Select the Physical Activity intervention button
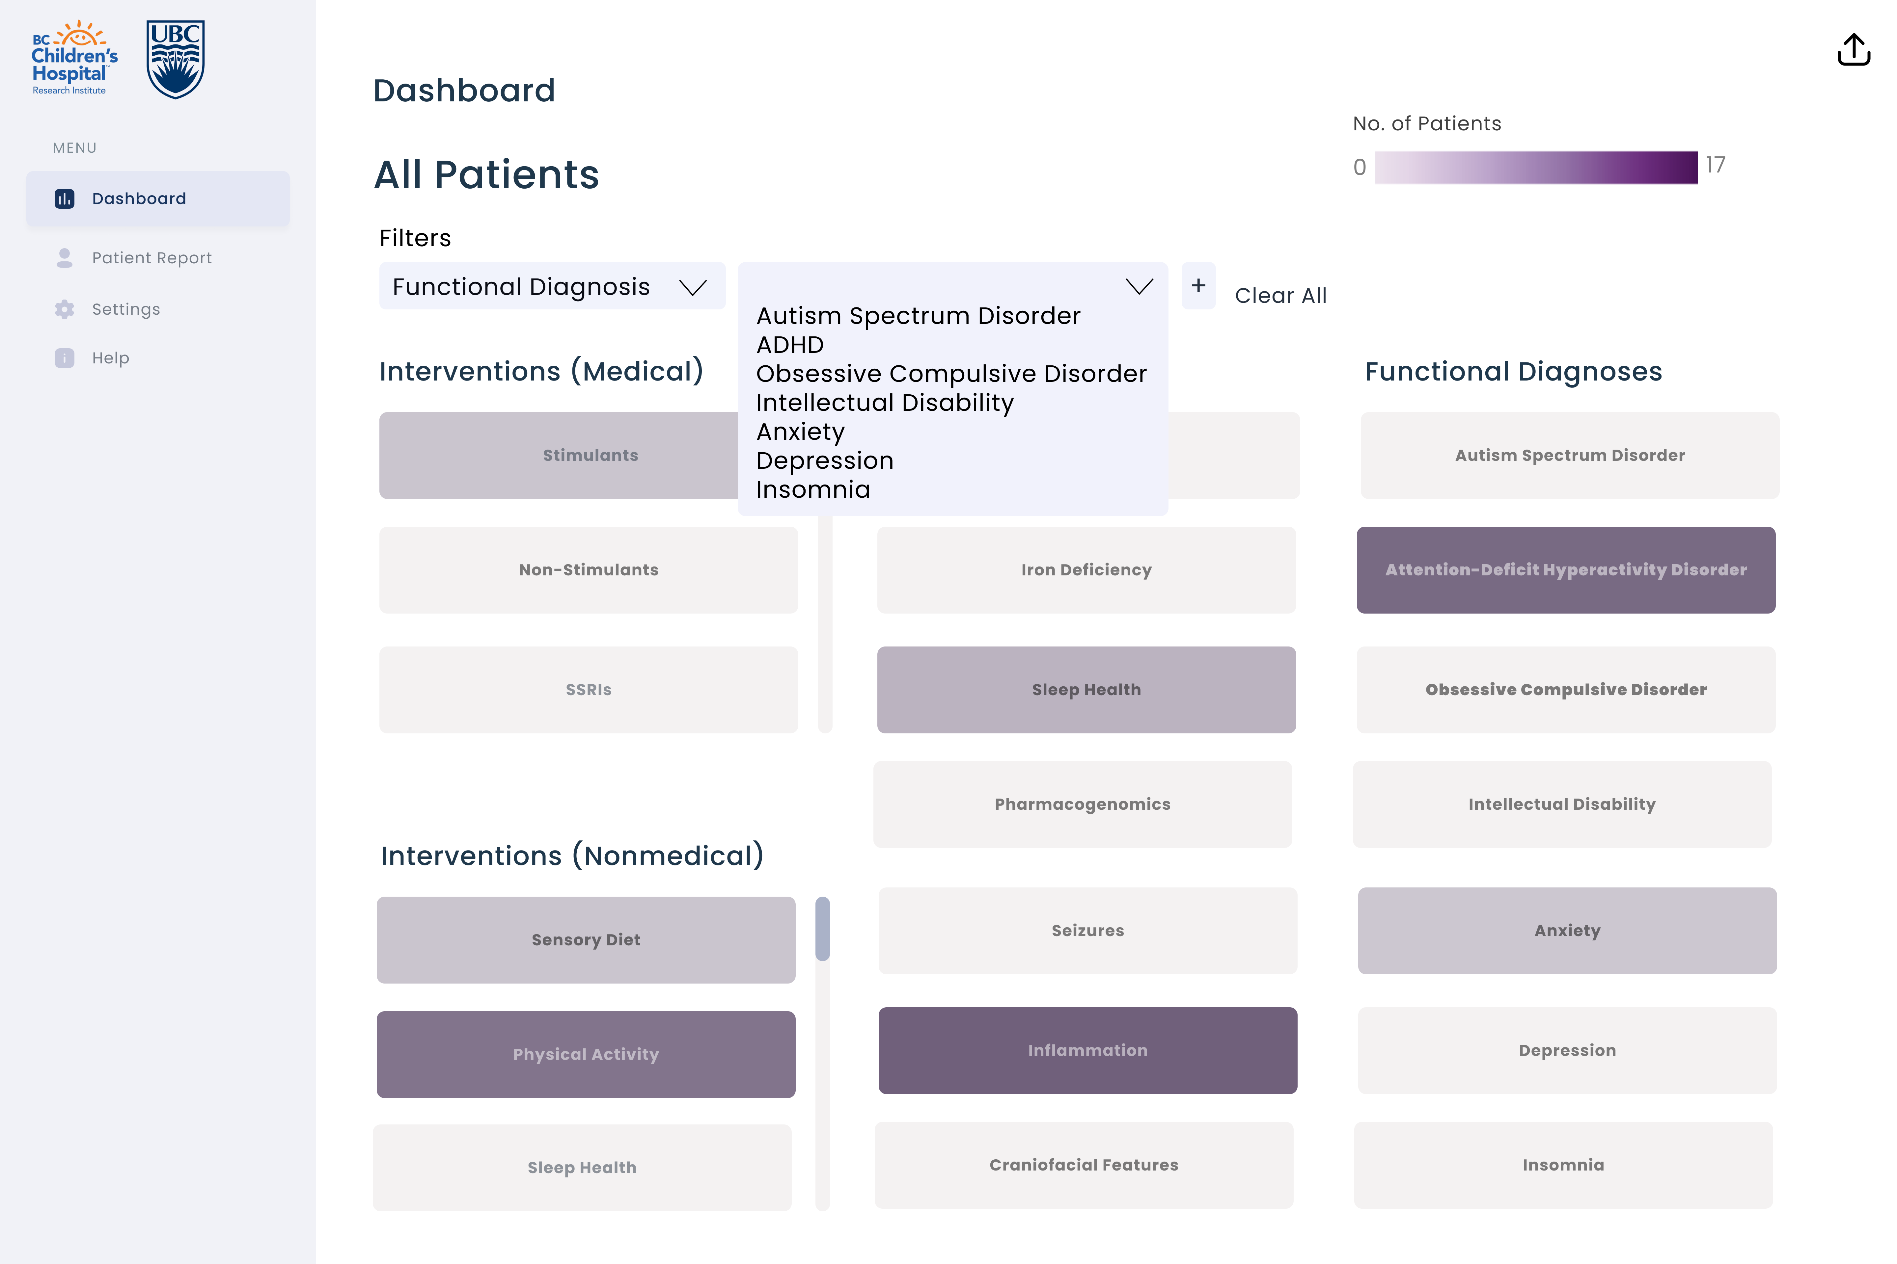 pos(586,1054)
